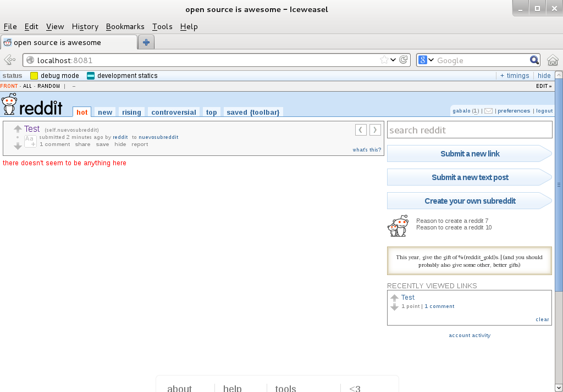Toggle the yellow debug mode indicator
563x392 pixels.
[34, 76]
